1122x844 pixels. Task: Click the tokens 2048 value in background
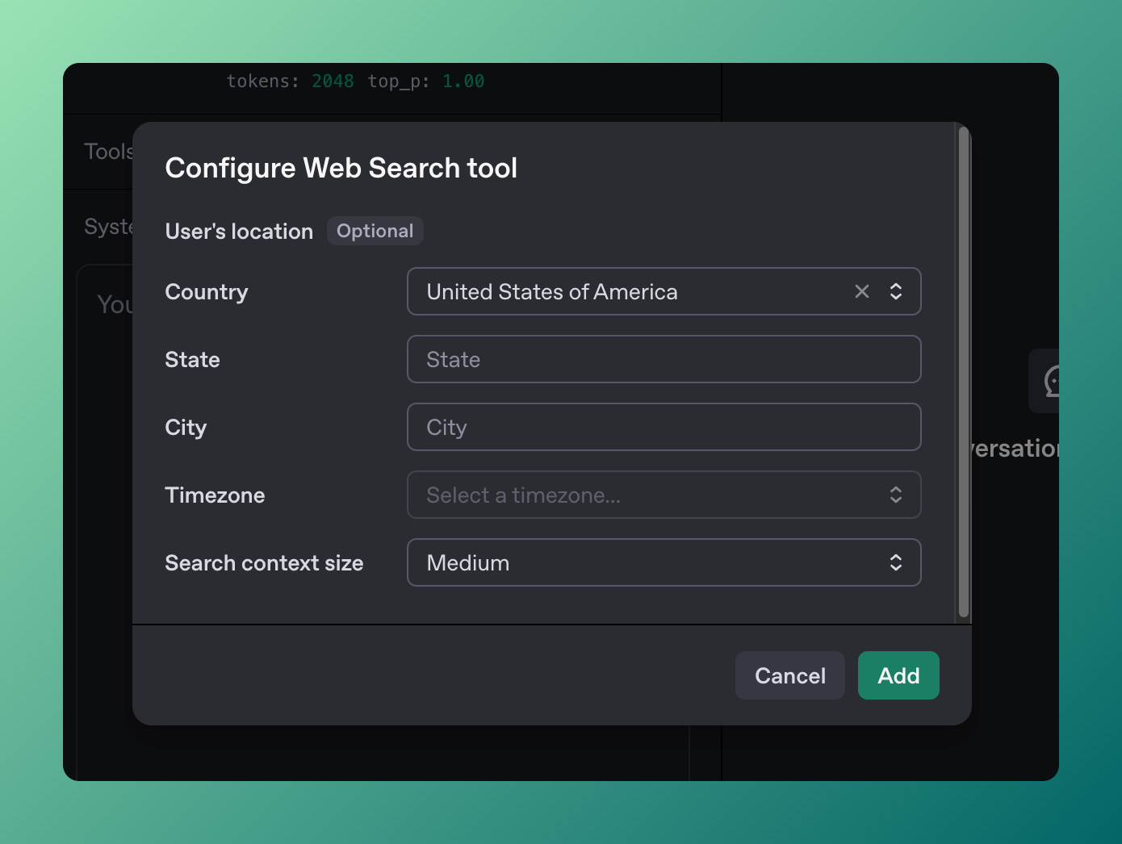tap(333, 81)
